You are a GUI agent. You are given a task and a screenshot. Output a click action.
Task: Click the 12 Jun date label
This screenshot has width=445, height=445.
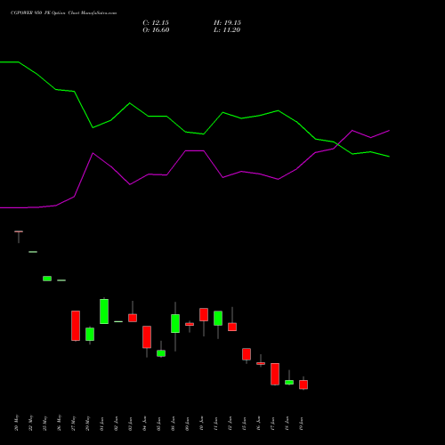point(230,424)
